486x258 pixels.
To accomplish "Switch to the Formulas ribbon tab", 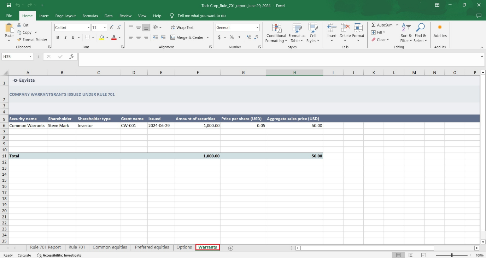I will pos(90,16).
